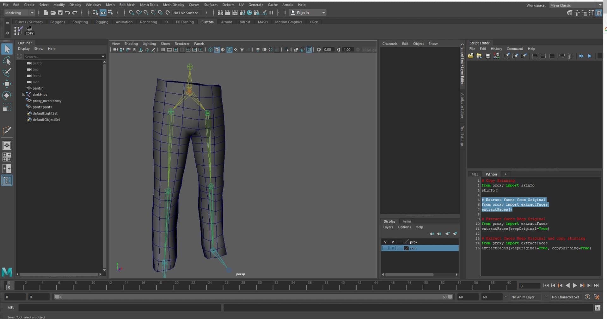
Task: Collapse the skel:Hips node in Outliner
Action: pyautogui.click(x=23, y=94)
